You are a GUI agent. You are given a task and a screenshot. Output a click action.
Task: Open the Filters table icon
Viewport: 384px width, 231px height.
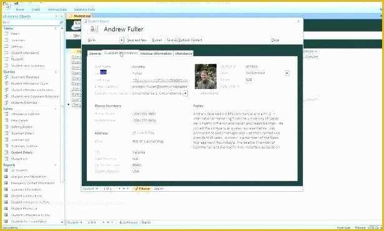pyautogui.click(x=7, y=34)
